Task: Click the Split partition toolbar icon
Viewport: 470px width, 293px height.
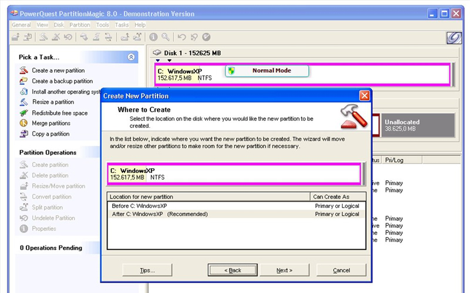Action: tap(137, 37)
